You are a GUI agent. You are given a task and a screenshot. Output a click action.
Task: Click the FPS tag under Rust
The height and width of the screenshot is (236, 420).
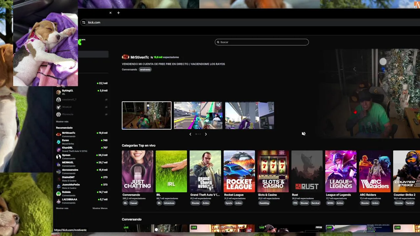[x=295, y=203]
